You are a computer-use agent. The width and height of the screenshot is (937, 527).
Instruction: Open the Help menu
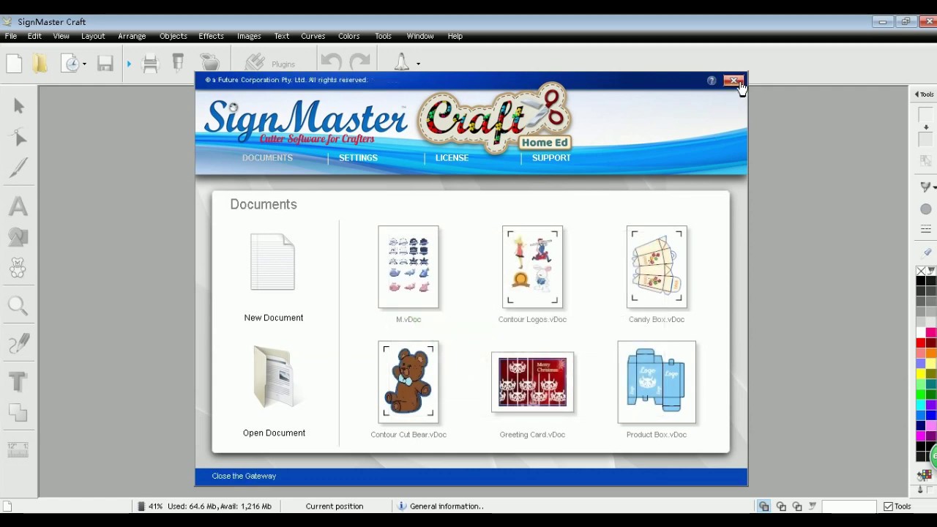tap(455, 36)
